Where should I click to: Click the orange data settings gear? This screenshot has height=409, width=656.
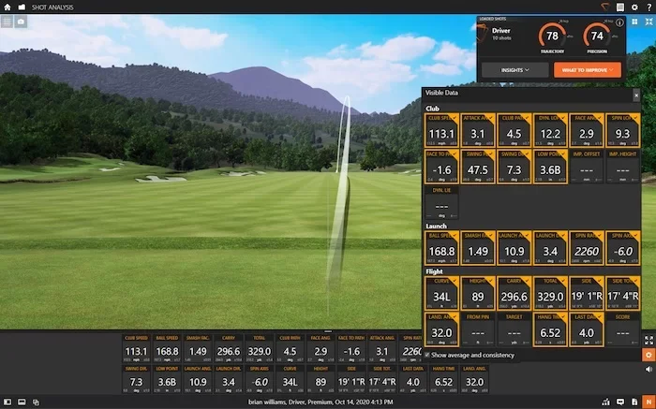coord(649,355)
